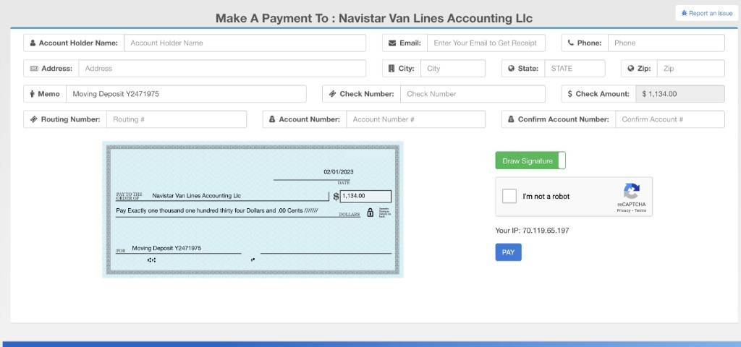Screen dimensions: 741x347
Task: Click the check preview image
Action: 253,210
